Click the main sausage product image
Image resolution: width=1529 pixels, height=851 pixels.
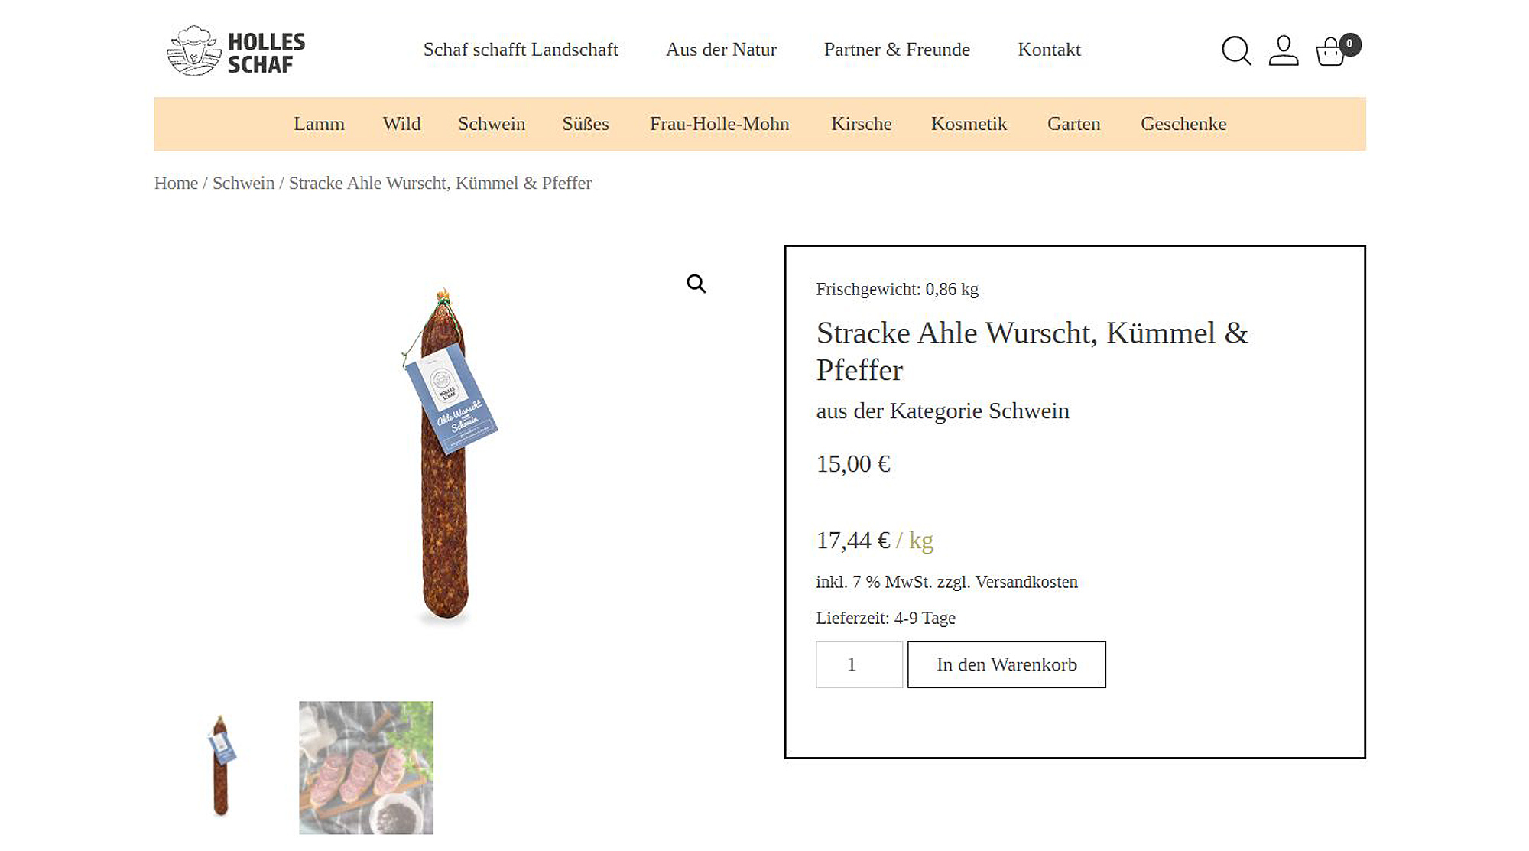click(x=446, y=455)
